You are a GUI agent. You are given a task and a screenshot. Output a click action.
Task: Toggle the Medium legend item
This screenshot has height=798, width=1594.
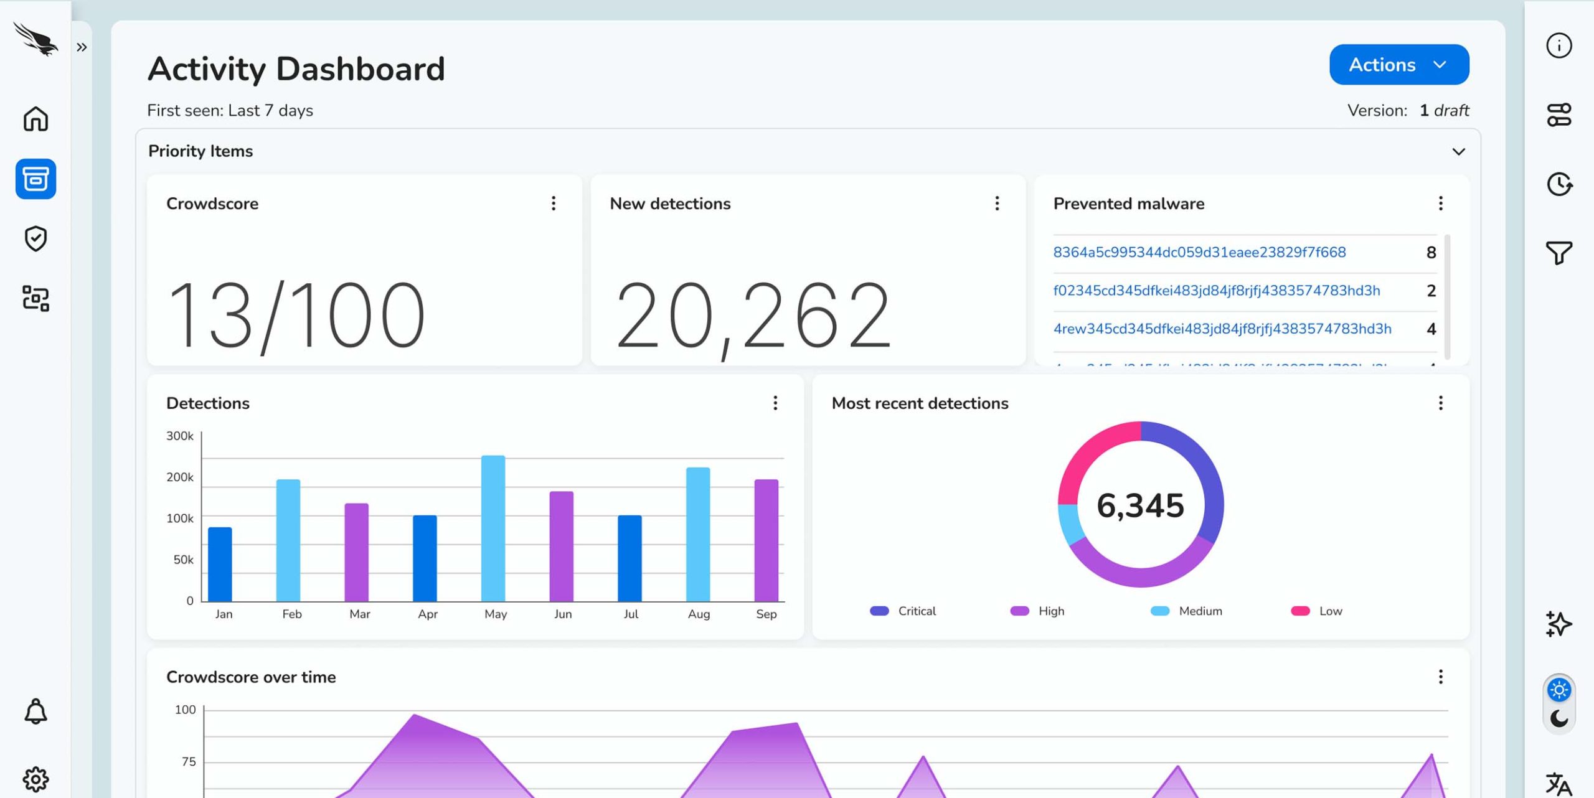point(1186,611)
